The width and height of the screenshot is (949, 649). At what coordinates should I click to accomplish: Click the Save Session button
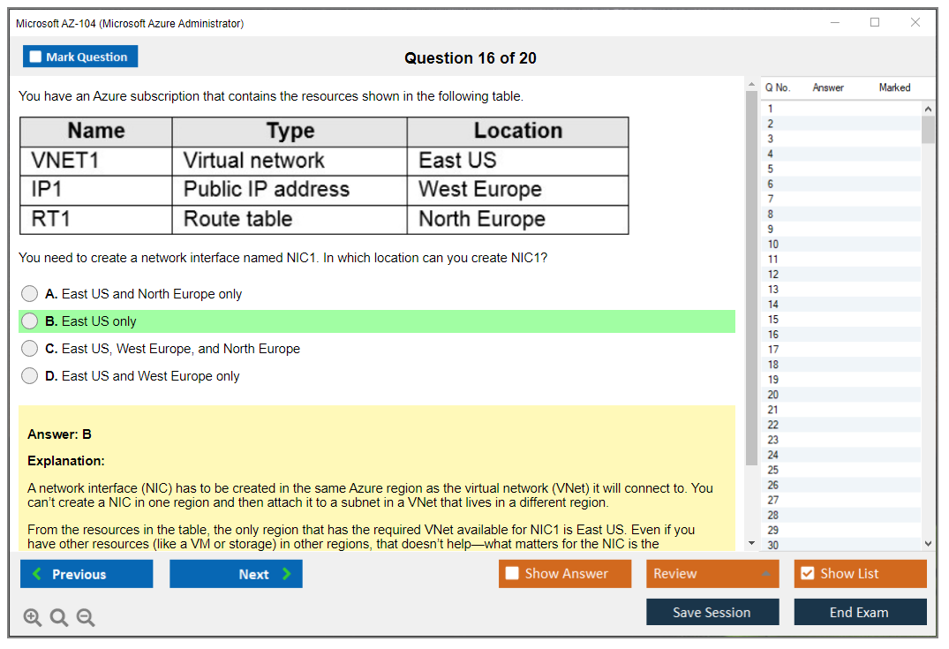coord(712,612)
